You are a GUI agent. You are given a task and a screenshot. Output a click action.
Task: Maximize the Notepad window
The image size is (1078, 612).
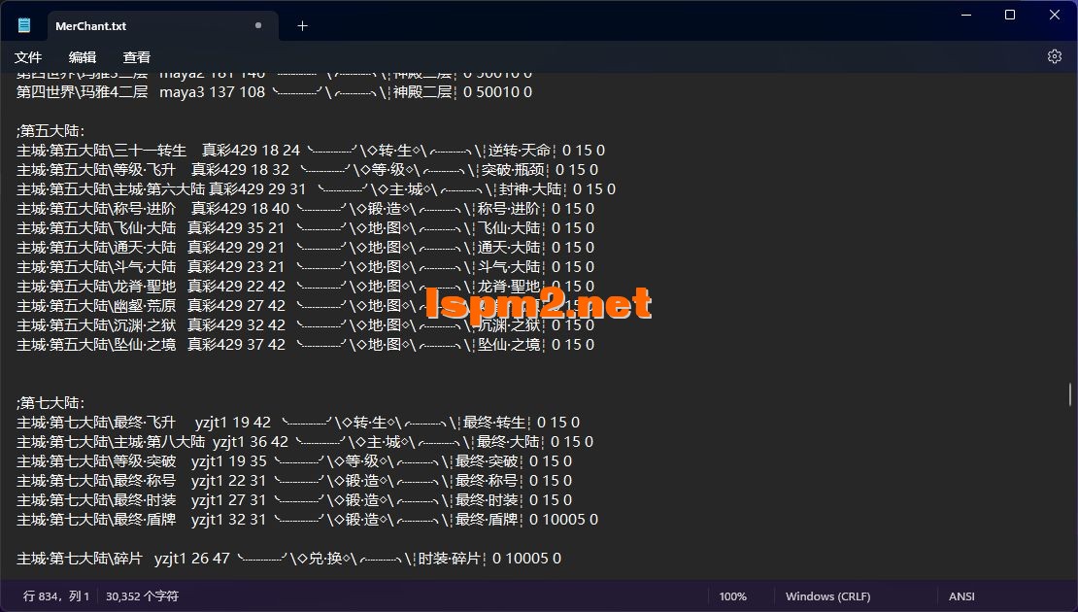1010,15
